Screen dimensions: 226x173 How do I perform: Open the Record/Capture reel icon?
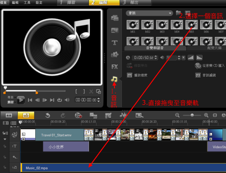(x=78, y=115)
